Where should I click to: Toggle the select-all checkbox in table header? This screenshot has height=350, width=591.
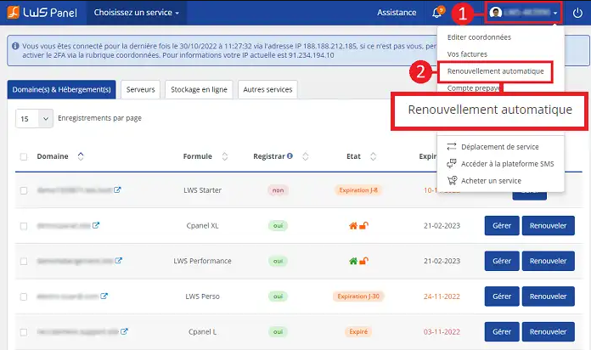(24, 156)
